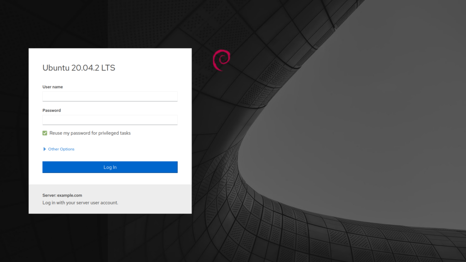Expand the Other Options section
Image resolution: width=466 pixels, height=262 pixels.
pyautogui.click(x=59, y=149)
